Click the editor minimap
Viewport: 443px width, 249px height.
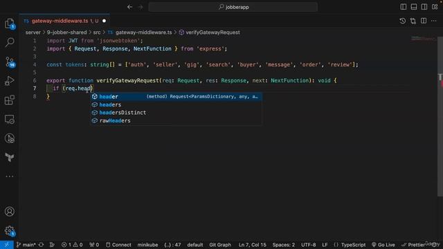(x=423, y=39)
